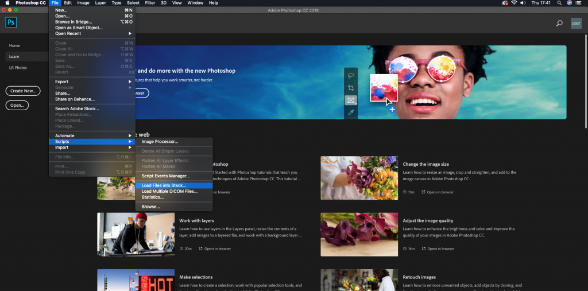Click the bouquet thumbnail for Change the image size

359,178
